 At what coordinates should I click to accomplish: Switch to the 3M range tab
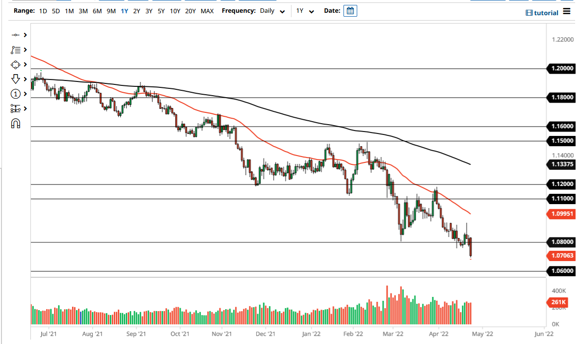coord(83,10)
